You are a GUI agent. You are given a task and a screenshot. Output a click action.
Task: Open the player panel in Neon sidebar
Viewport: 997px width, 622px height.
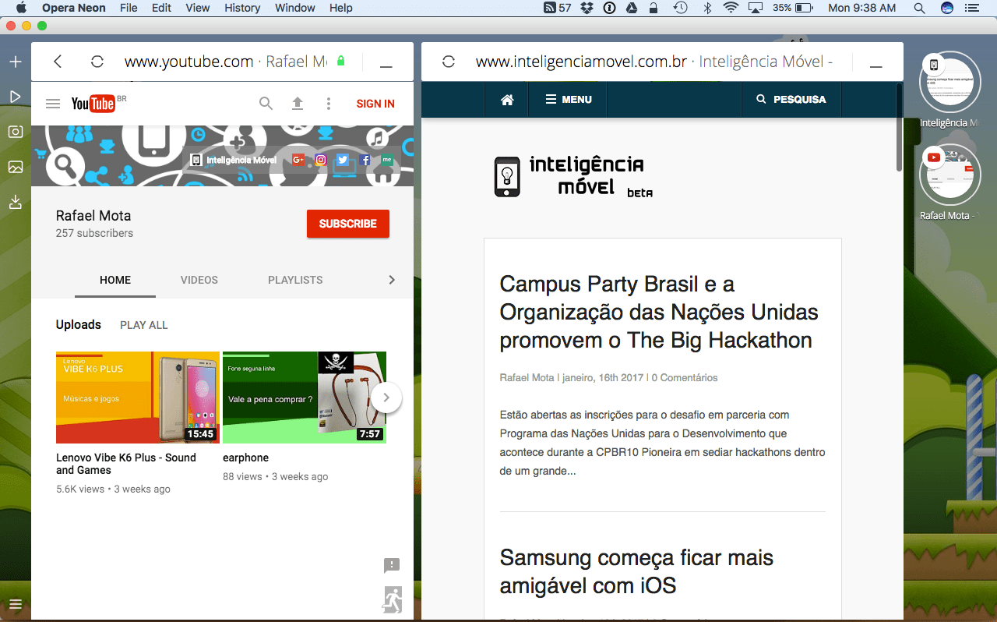[15, 97]
